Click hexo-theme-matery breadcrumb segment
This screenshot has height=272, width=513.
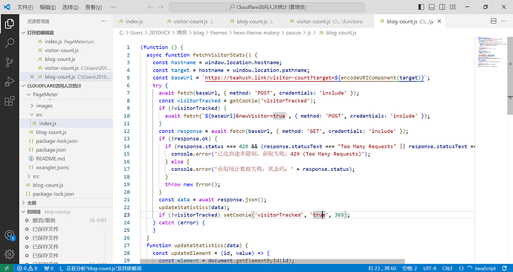pos(256,33)
